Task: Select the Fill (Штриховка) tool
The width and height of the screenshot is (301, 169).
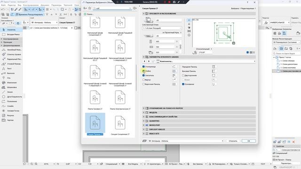Action: 11,87
